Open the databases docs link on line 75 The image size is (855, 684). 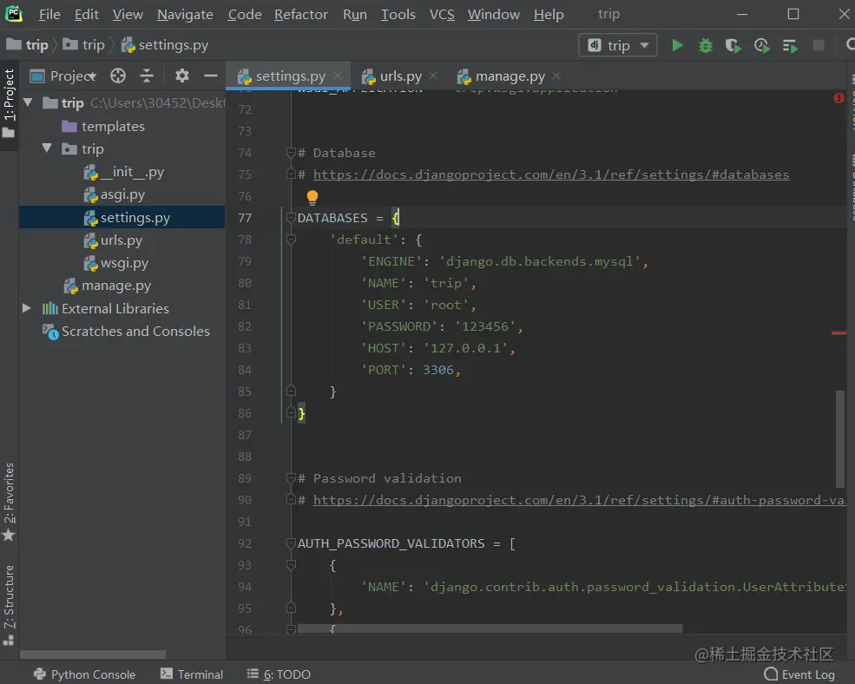click(550, 174)
